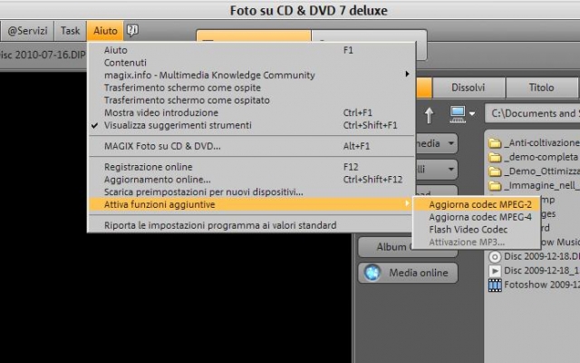
Task: Select the _demo-completa folder icon
Action: point(495,157)
